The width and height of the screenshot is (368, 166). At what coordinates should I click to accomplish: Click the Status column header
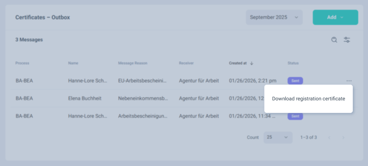click(x=293, y=63)
